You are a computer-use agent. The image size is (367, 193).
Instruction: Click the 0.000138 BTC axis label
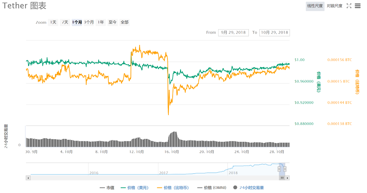(x=340, y=124)
